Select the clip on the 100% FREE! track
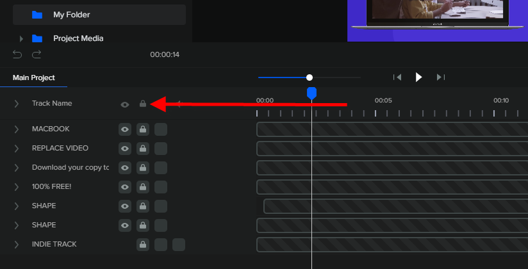The height and width of the screenshot is (269, 528). point(392,187)
